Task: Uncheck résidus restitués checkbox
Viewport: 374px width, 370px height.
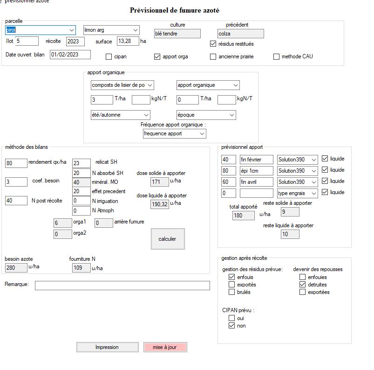Action: (213, 44)
